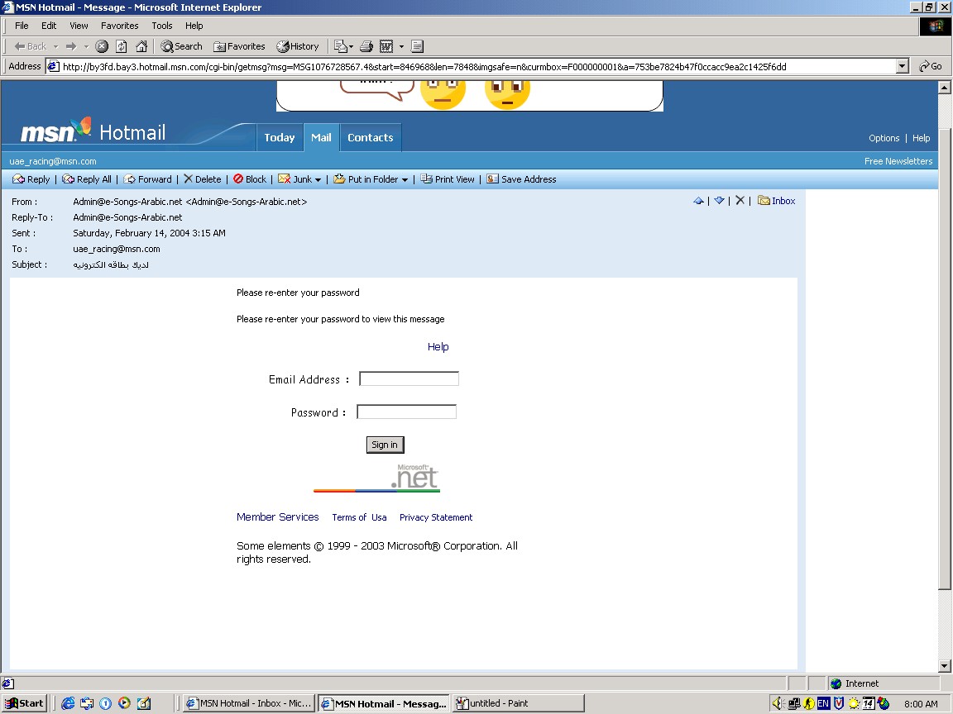Expand the Forward history dropdown arrow
The width and height of the screenshot is (953, 714).
pyautogui.click(x=86, y=46)
